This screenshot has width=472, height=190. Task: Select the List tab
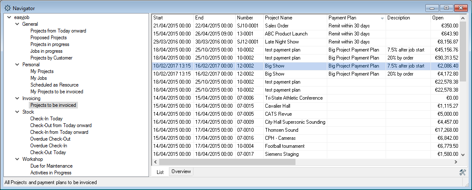(160, 172)
